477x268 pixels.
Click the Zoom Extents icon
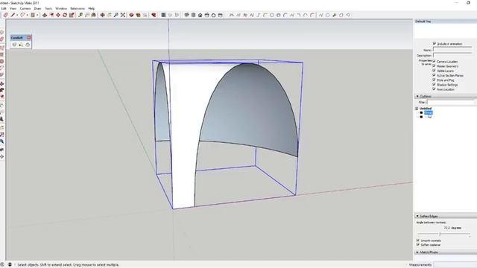(123, 15)
